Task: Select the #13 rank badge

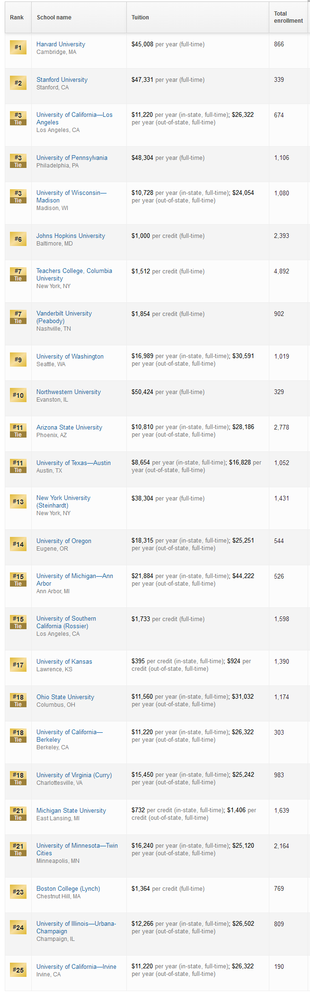Action: click(18, 501)
